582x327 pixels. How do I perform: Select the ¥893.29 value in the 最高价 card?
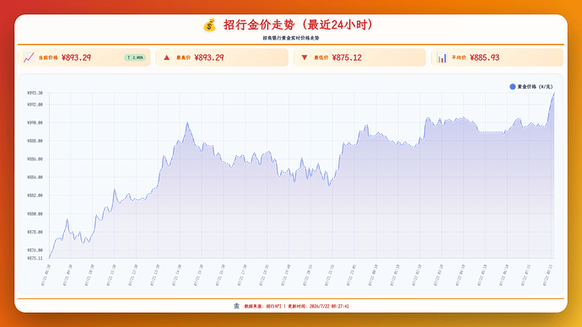coord(209,57)
